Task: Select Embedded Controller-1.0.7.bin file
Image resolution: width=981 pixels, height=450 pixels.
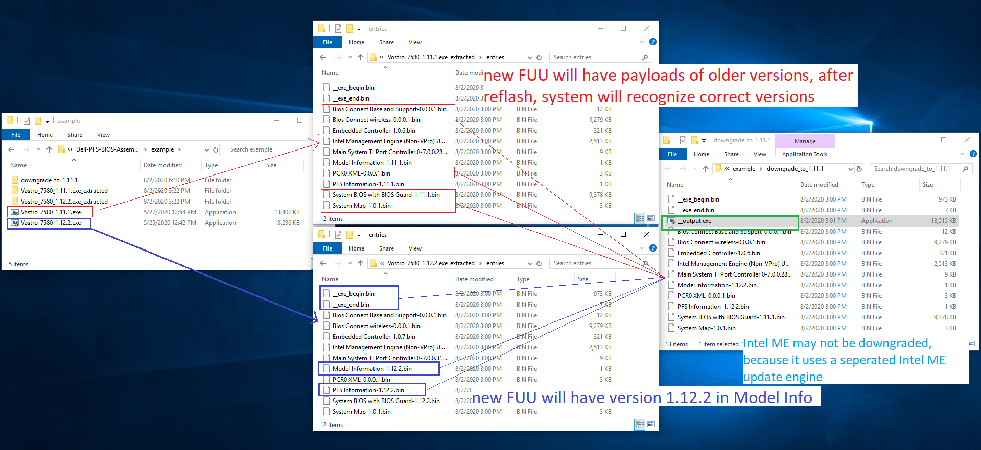Action: [373, 337]
